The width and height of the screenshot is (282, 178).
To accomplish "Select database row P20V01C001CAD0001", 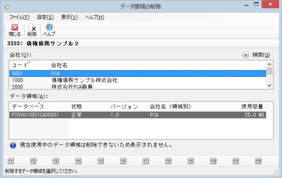I will point(138,115).
